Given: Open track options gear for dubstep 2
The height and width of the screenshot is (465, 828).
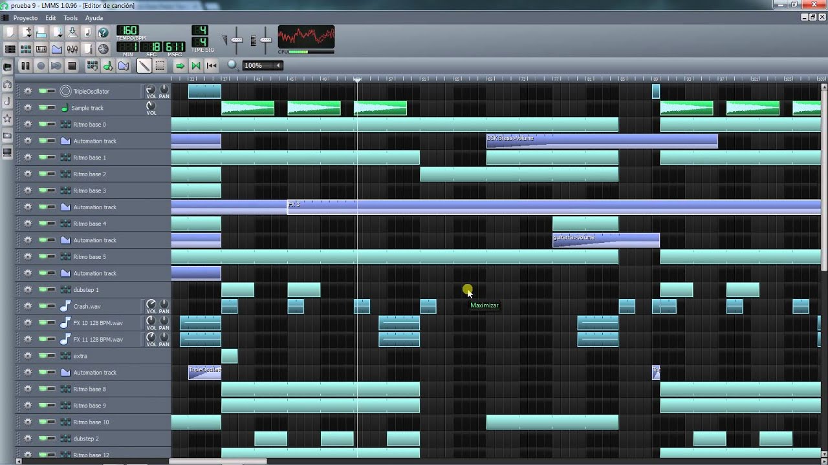Looking at the screenshot, I should pos(28,439).
